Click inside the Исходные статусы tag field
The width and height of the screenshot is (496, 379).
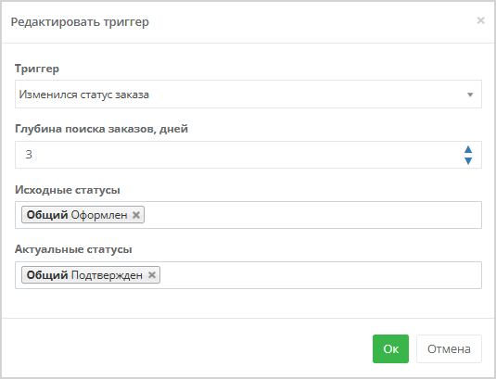pyautogui.click(x=312, y=215)
